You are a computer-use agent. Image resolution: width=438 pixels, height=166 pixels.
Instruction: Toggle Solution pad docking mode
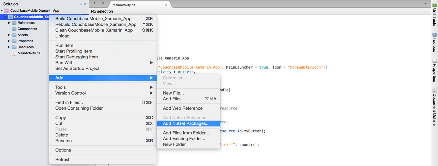click(x=81, y=4)
